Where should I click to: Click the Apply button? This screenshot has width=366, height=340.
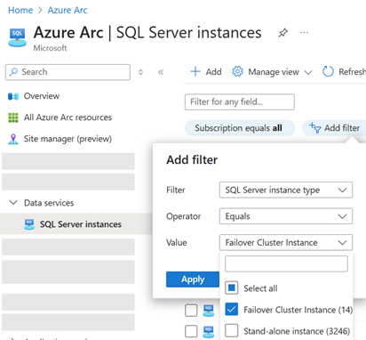193,279
